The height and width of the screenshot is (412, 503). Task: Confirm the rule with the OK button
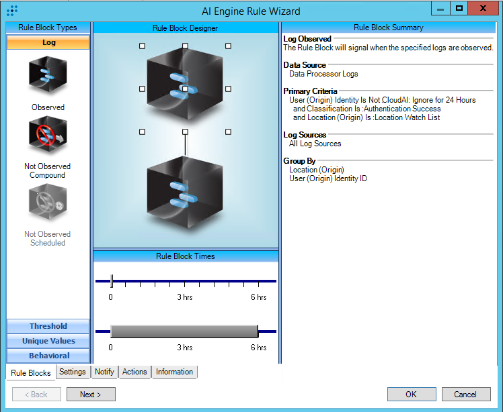(x=411, y=395)
